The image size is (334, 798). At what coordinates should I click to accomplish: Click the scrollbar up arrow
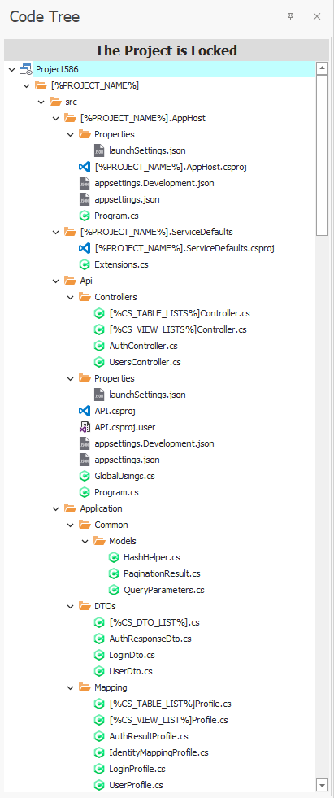pos(322,68)
